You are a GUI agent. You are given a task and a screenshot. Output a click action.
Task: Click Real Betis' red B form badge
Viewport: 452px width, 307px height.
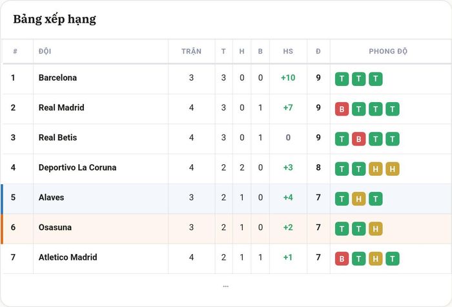click(358, 139)
